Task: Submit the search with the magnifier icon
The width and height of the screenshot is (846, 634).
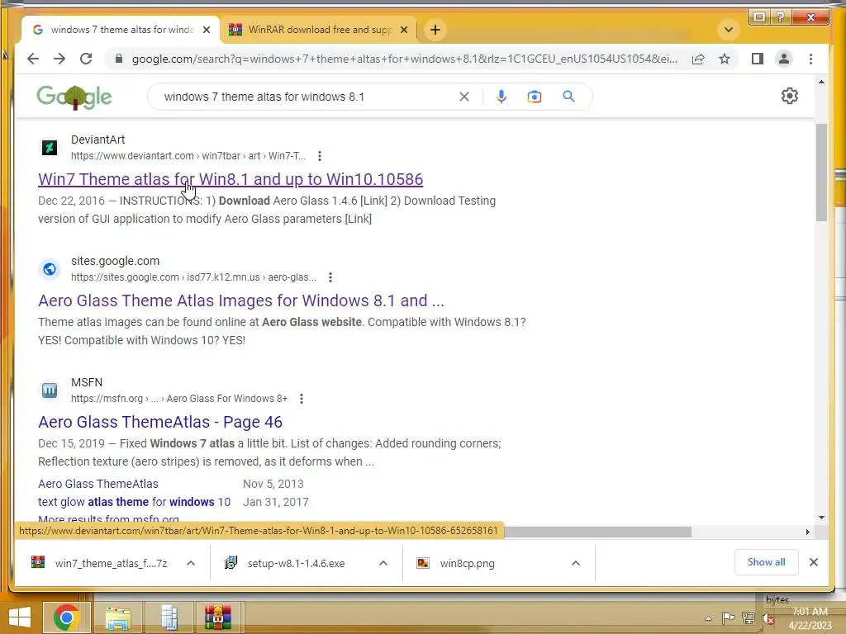Action: 568,97
